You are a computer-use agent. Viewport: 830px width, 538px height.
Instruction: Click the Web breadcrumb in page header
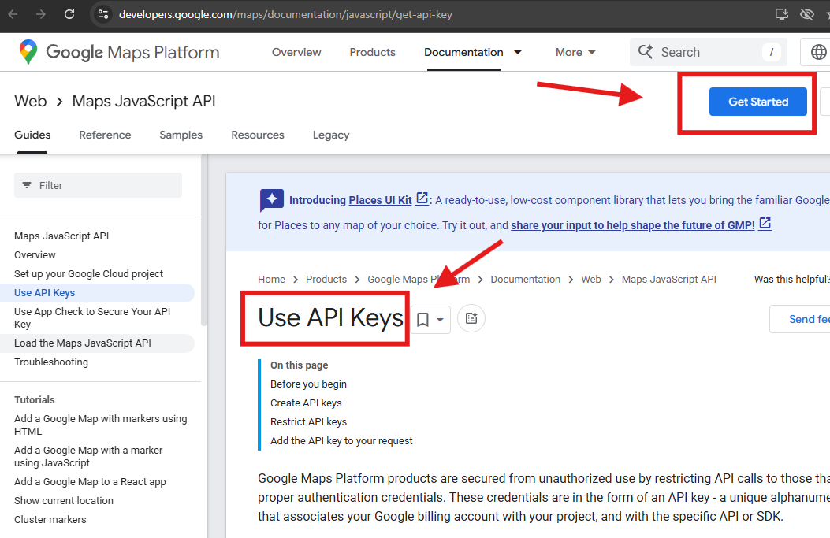[31, 101]
